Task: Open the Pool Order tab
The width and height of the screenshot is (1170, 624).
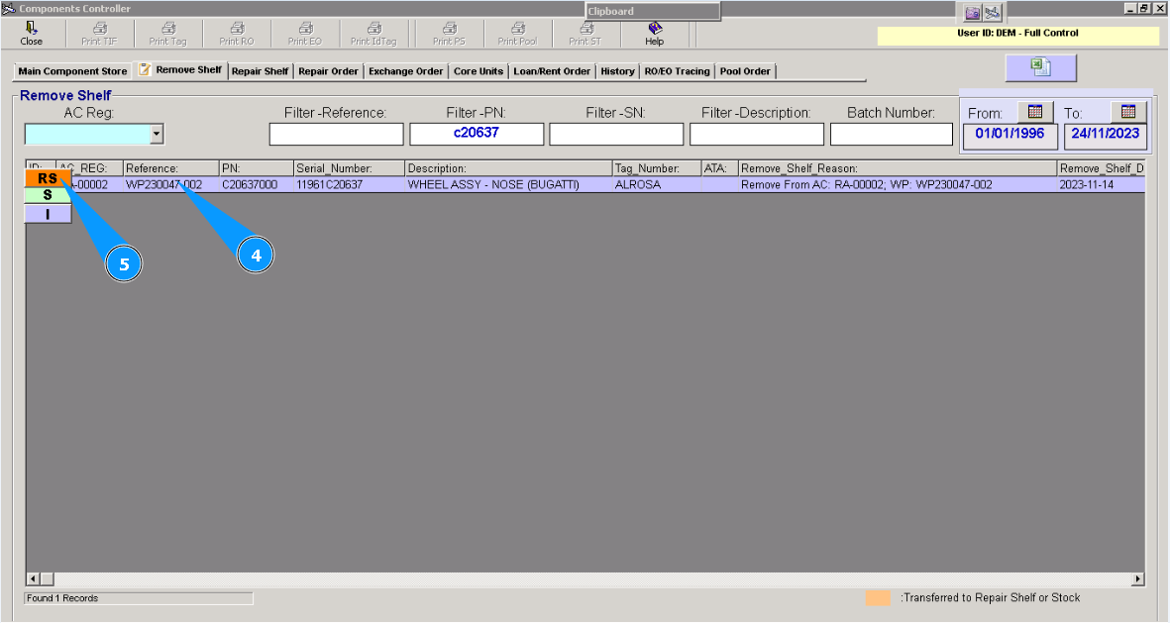Action: tap(745, 71)
